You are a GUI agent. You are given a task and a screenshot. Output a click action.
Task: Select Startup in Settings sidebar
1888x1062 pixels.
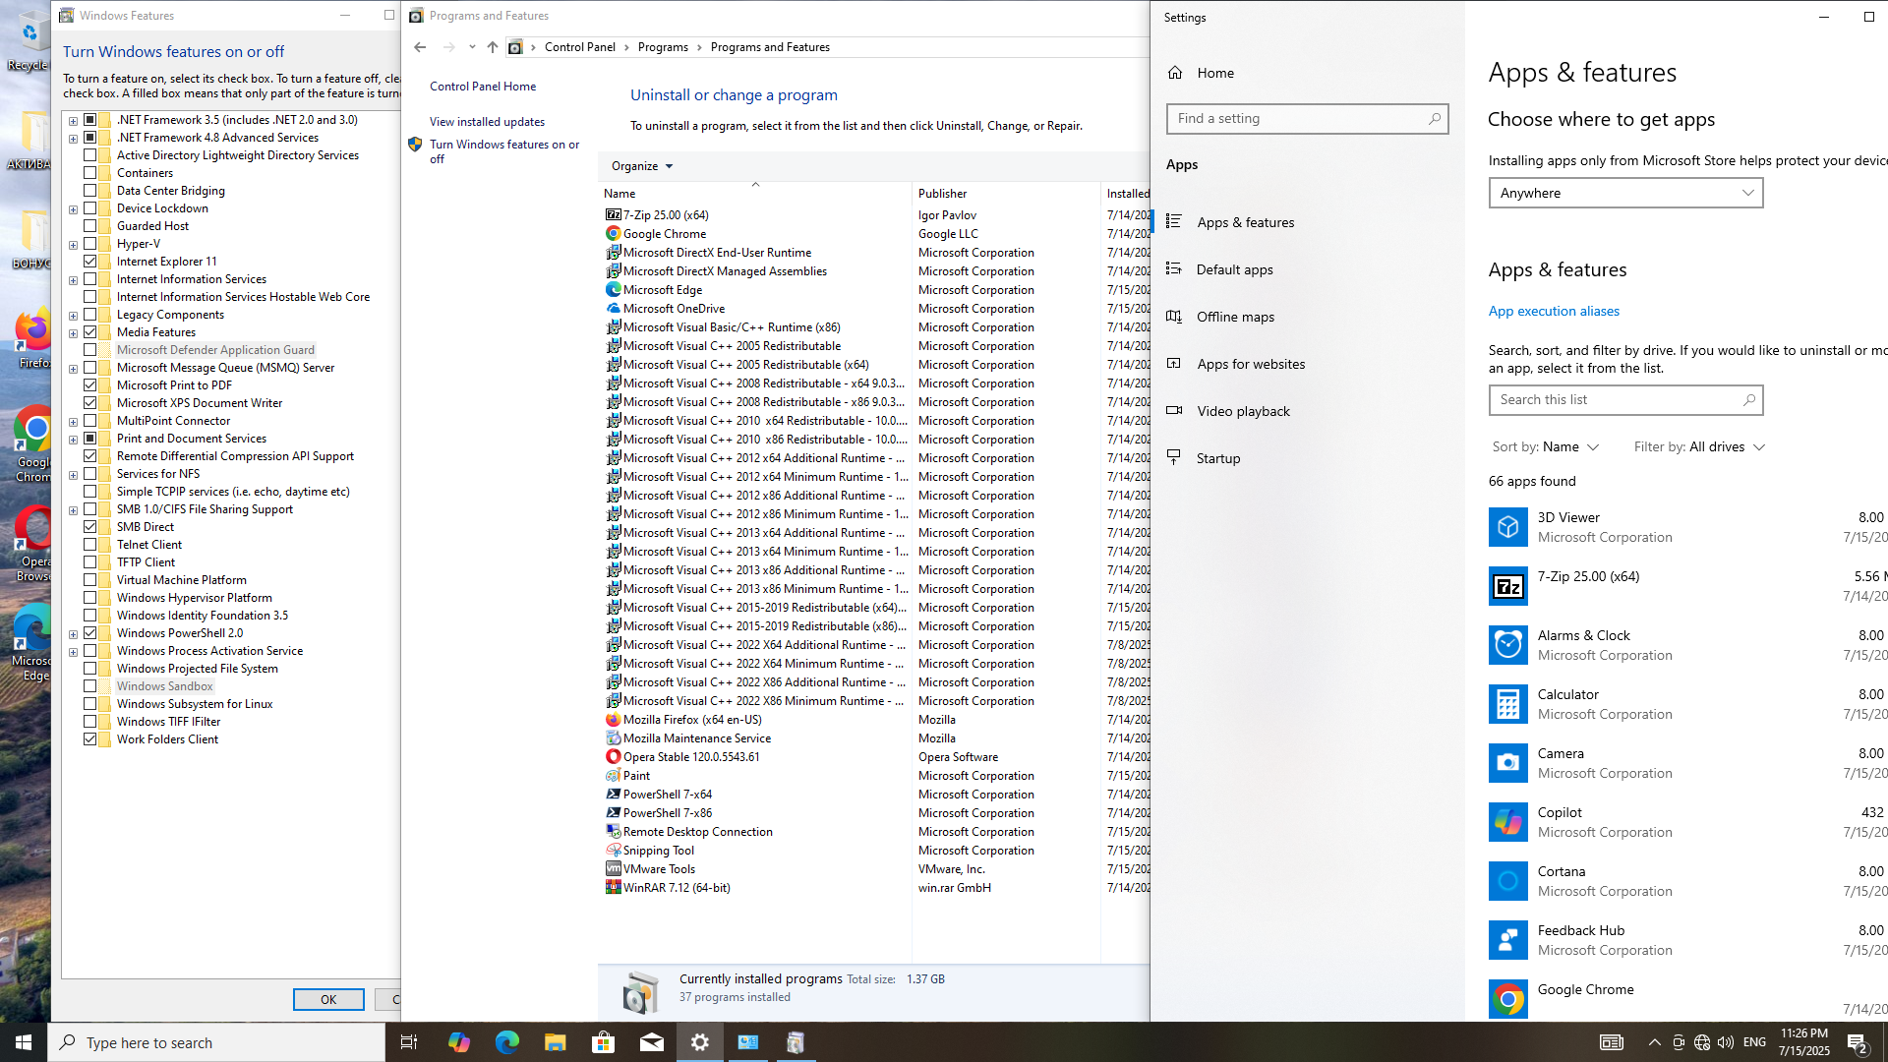click(1308, 458)
